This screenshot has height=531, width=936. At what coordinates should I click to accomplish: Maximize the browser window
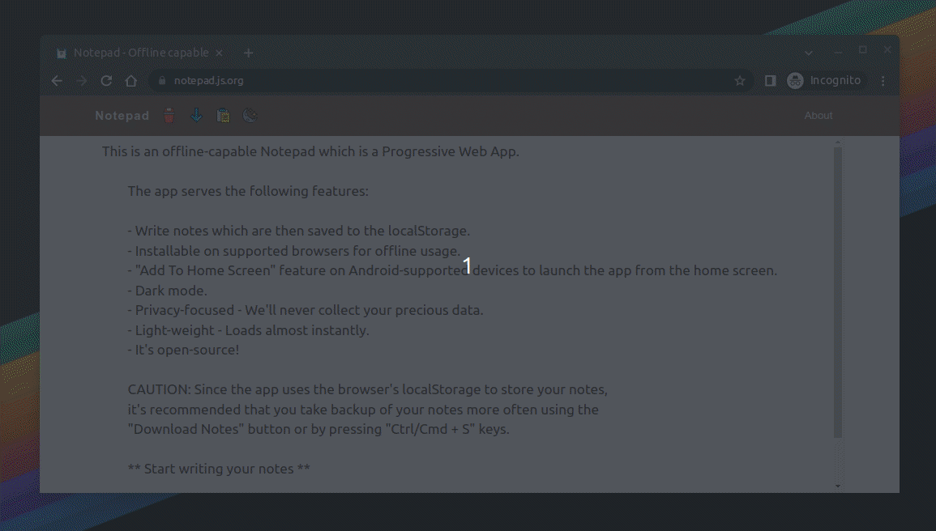(x=862, y=50)
